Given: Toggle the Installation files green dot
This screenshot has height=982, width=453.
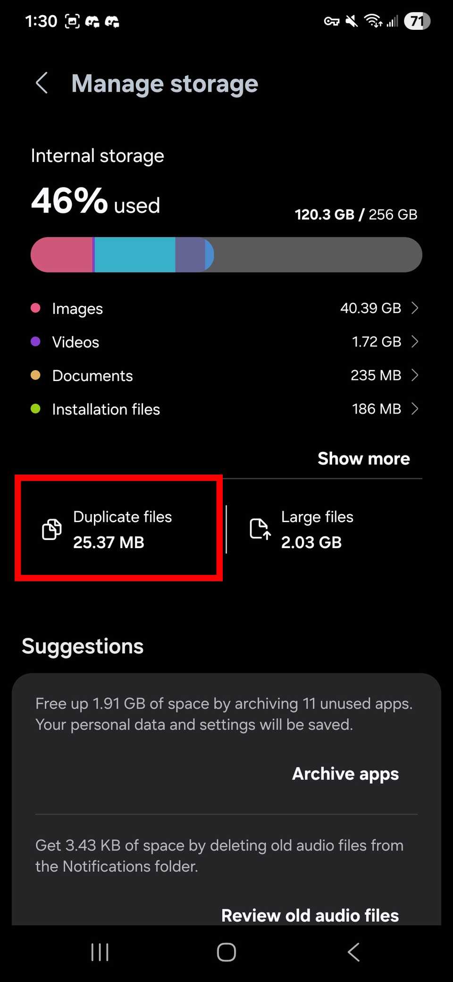Looking at the screenshot, I should tap(35, 409).
